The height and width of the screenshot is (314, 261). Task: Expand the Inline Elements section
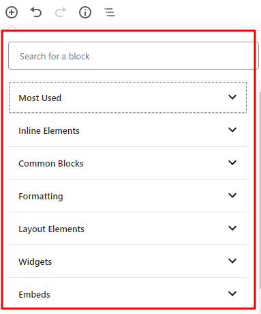(127, 130)
